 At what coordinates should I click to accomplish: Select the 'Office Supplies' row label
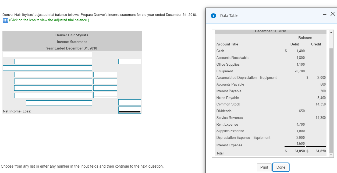coord(228,64)
